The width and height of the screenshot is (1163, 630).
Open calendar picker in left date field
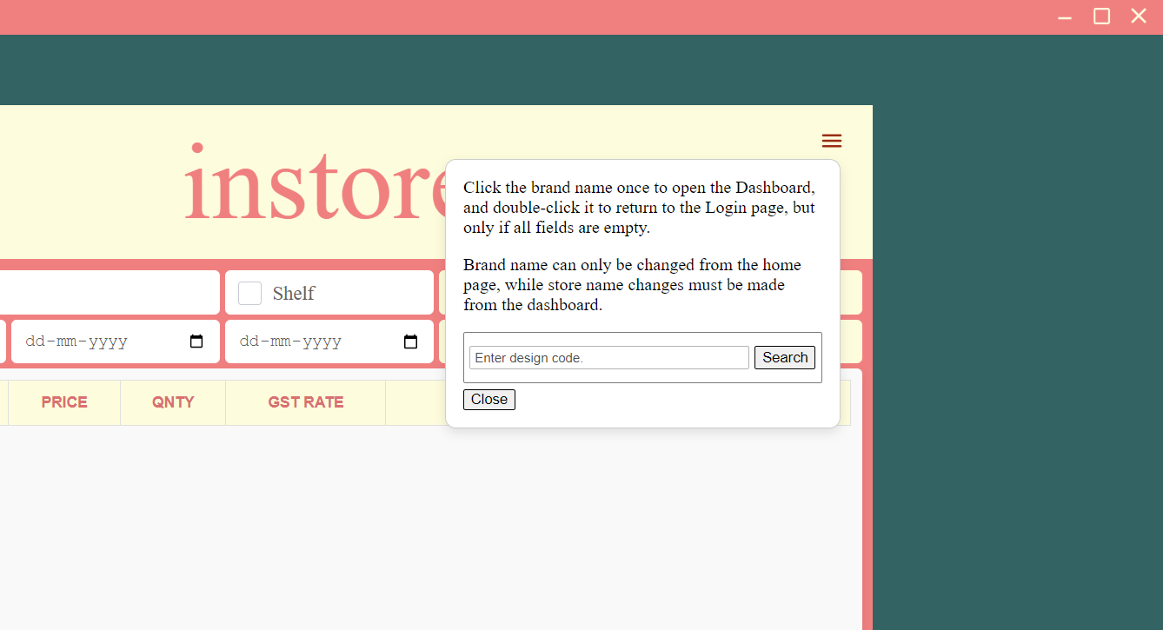point(196,342)
